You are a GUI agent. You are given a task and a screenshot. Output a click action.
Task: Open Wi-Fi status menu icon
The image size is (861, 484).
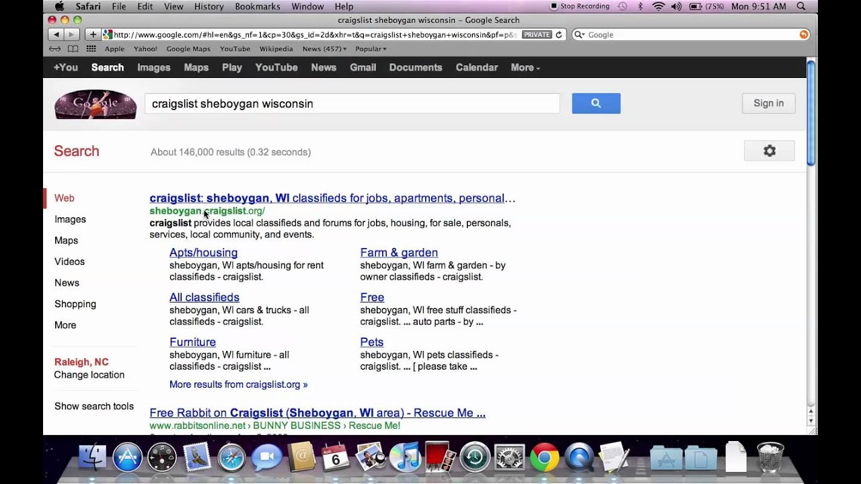click(x=659, y=7)
